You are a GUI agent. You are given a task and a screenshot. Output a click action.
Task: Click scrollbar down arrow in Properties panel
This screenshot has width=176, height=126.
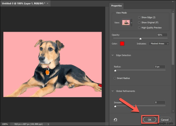click(x=173, y=111)
